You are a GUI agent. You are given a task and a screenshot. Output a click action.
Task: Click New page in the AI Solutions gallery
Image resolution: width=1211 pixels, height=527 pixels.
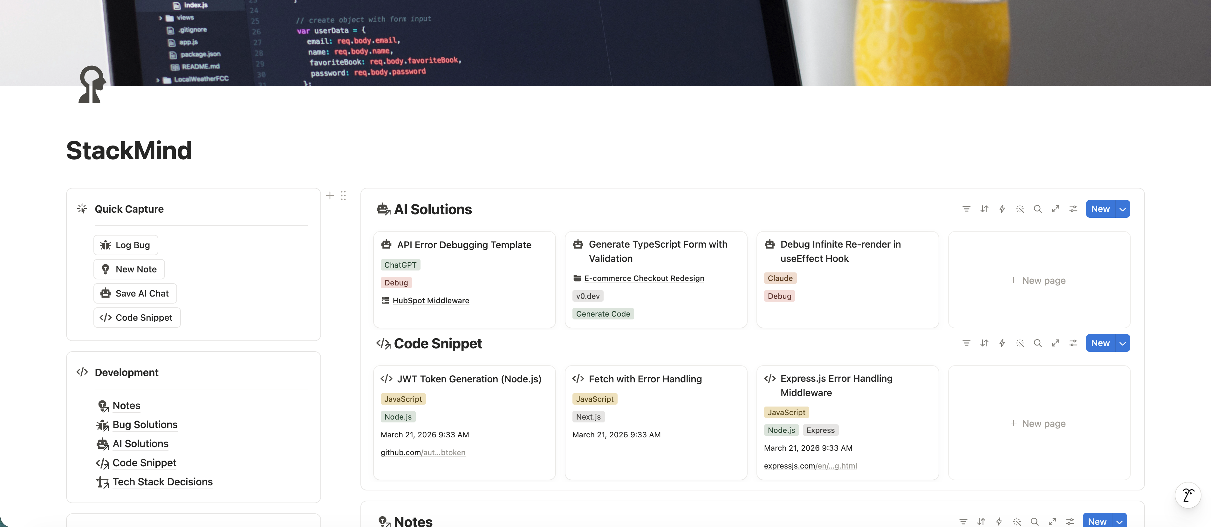click(x=1038, y=280)
